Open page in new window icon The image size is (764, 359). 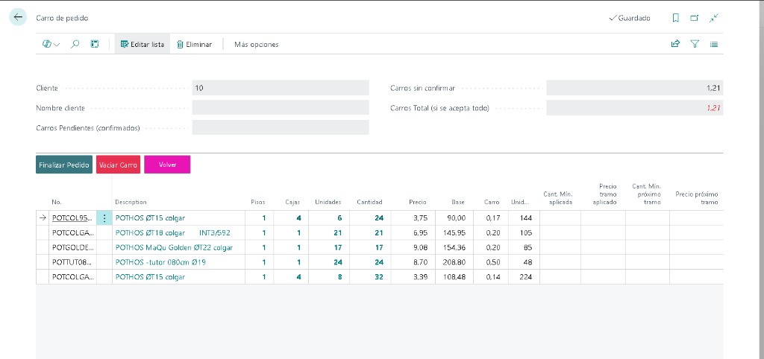click(x=695, y=18)
